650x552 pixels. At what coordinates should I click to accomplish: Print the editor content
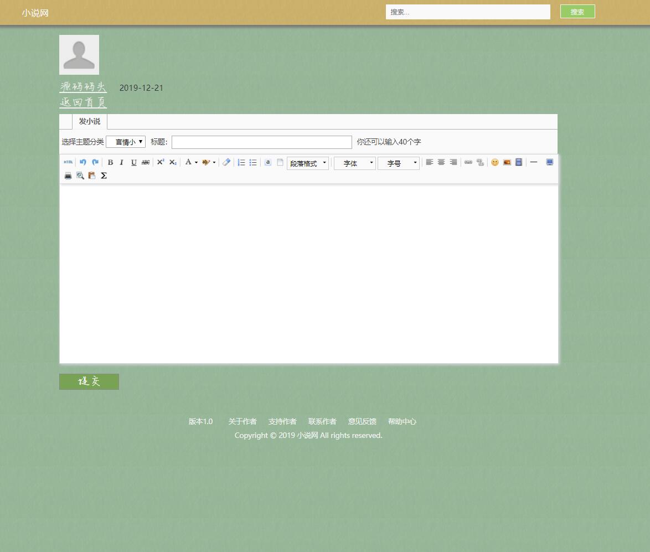68,176
